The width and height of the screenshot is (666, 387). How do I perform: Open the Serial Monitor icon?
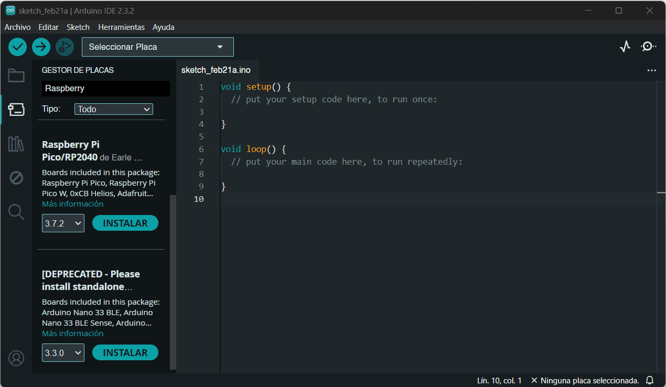pos(648,47)
